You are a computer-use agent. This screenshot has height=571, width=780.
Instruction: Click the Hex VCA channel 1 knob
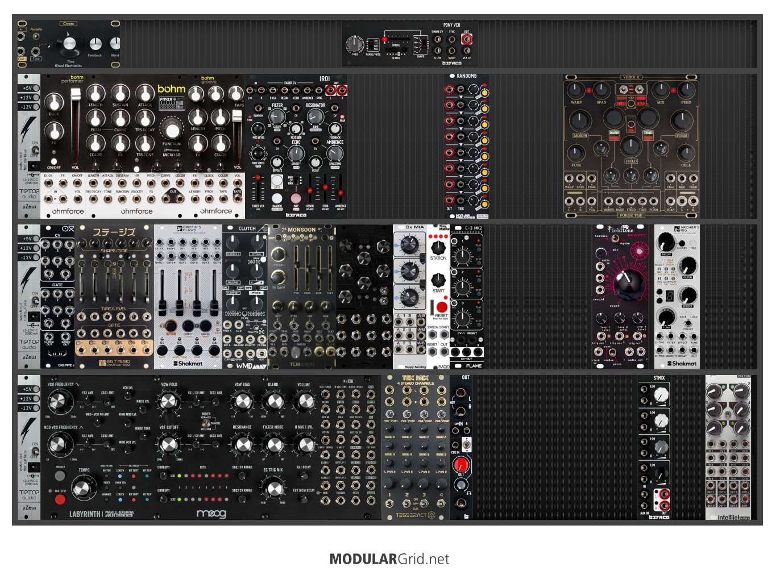coord(713,391)
